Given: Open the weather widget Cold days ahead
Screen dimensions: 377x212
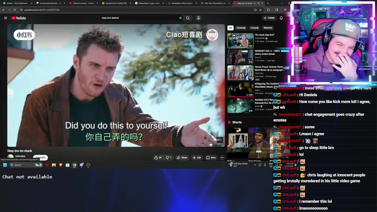Looking at the screenshot, I should coord(239,165).
